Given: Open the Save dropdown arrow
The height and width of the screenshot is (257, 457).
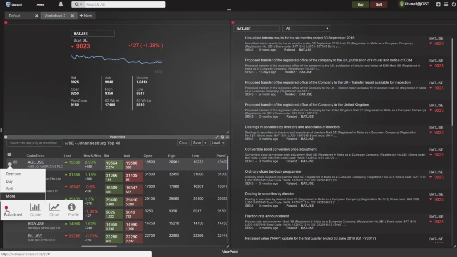Looking at the screenshot, I should [x=205, y=143].
